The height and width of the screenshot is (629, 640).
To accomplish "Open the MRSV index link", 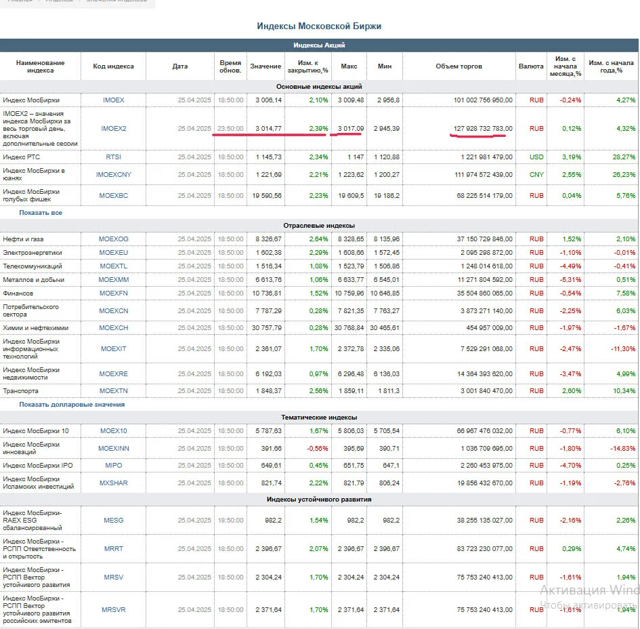I will coord(114,577).
